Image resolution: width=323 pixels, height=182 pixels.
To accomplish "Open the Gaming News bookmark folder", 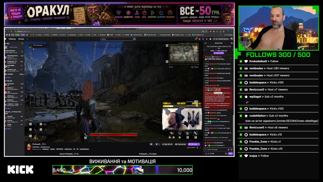I will (72, 35).
